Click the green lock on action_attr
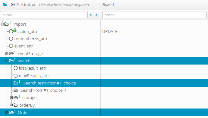Image resolution: width=208 pixels, height=118 pixels. 15,30
